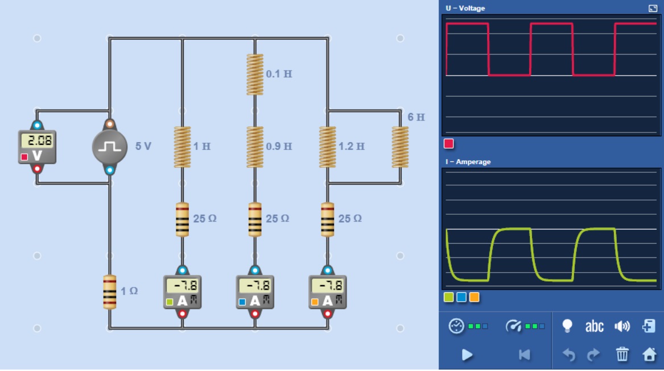Mute sound with the speaker icon
Image resolution: width=664 pixels, height=371 pixels.
[x=622, y=326]
